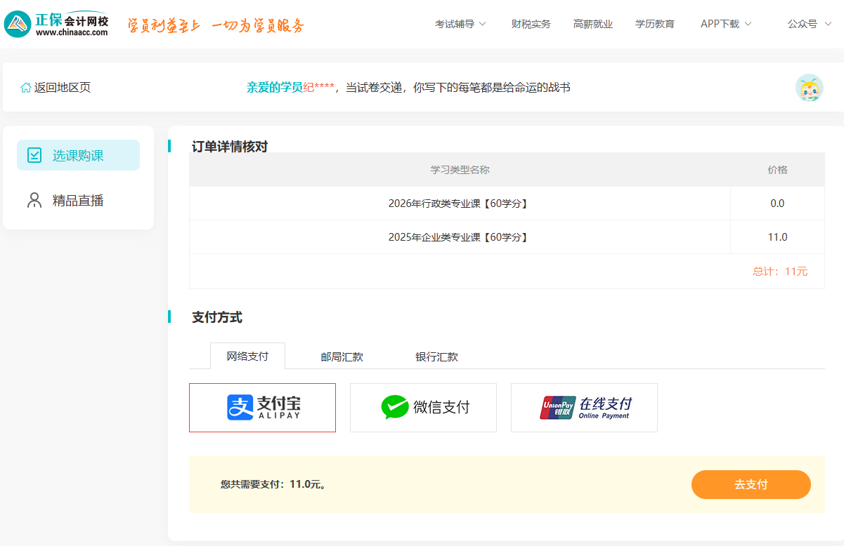Click the 2025年企业类专业课 order row

click(x=507, y=237)
